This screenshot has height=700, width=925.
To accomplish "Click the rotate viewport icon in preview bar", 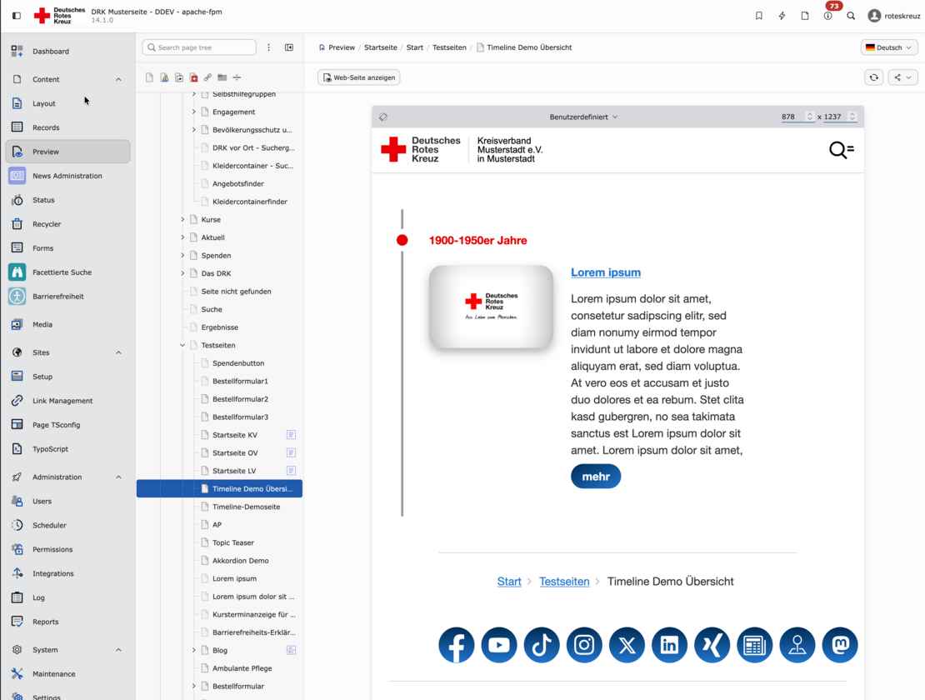I will tap(383, 117).
